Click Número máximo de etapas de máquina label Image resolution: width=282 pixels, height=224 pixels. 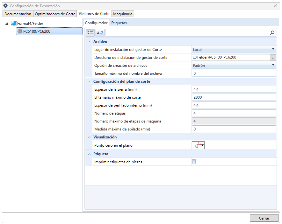pyautogui.click(x=128, y=121)
